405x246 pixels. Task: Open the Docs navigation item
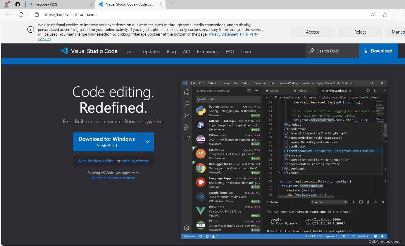click(130, 51)
